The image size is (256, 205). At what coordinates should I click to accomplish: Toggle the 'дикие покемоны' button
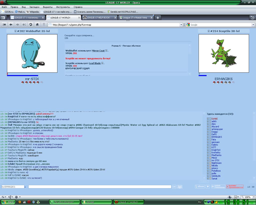(218, 186)
